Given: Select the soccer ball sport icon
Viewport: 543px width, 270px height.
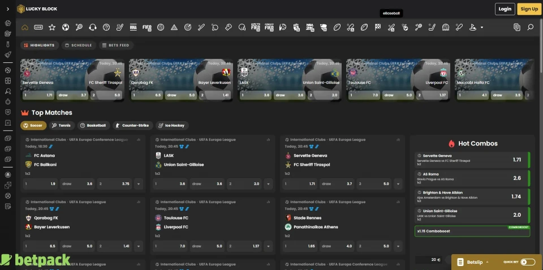Looking at the screenshot, I should [66, 27].
